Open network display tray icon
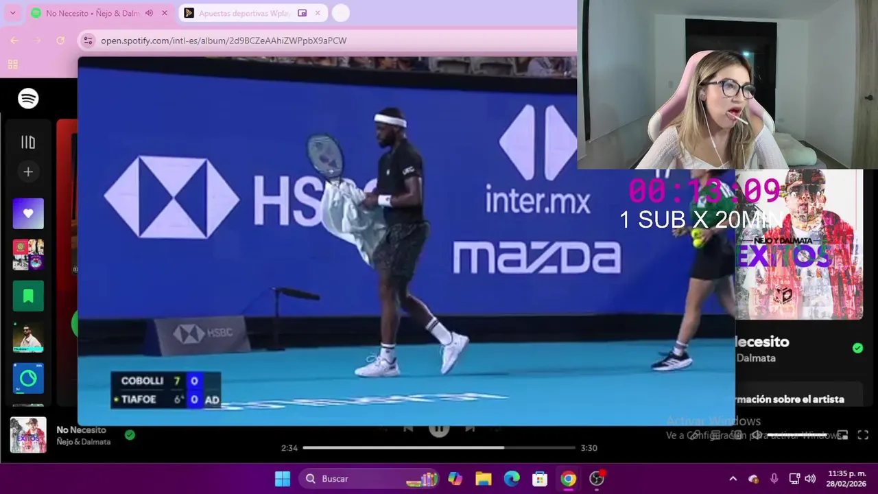The image size is (878, 494). (794, 479)
